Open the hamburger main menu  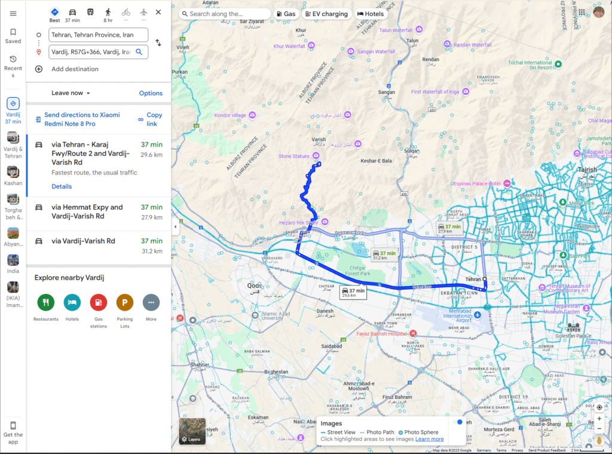[x=13, y=14]
